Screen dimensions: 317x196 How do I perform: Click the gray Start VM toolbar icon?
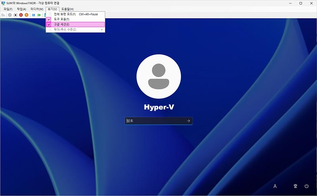[10, 15]
